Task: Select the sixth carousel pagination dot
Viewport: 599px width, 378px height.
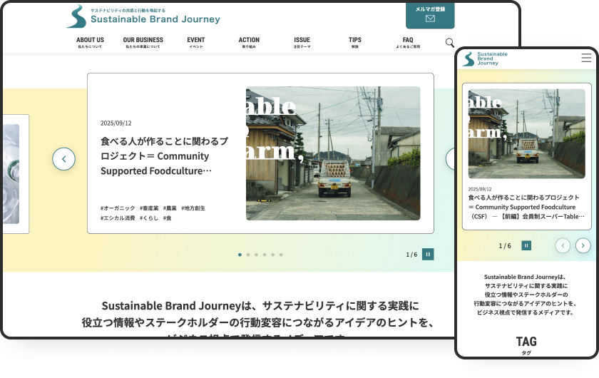Action: [x=281, y=255]
